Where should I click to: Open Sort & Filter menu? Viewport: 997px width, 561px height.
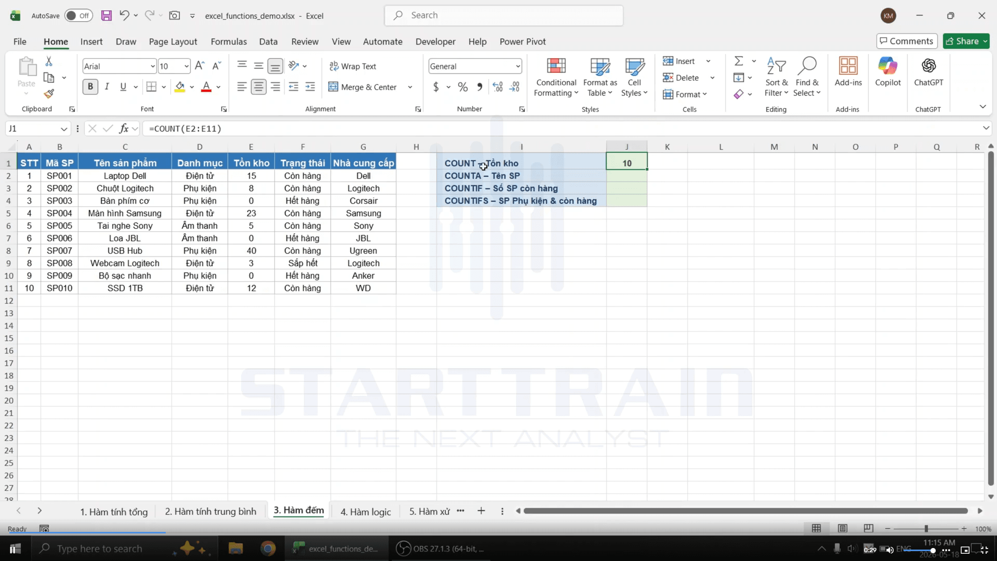[776, 78]
